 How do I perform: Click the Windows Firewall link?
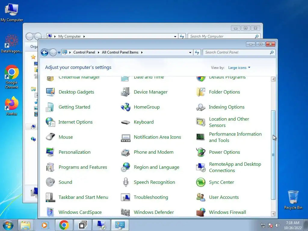[x=227, y=212]
